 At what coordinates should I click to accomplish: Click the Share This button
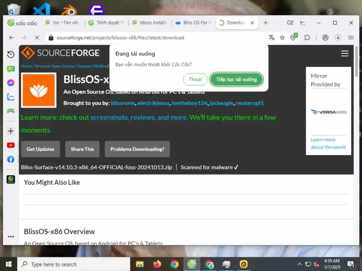(82, 149)
